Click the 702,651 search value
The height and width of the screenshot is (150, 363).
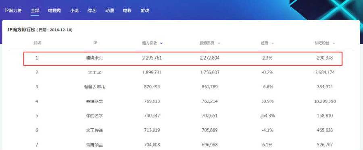209,116
